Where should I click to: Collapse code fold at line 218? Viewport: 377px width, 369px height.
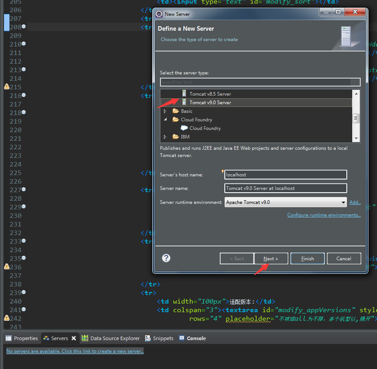[x=24, y=112]
